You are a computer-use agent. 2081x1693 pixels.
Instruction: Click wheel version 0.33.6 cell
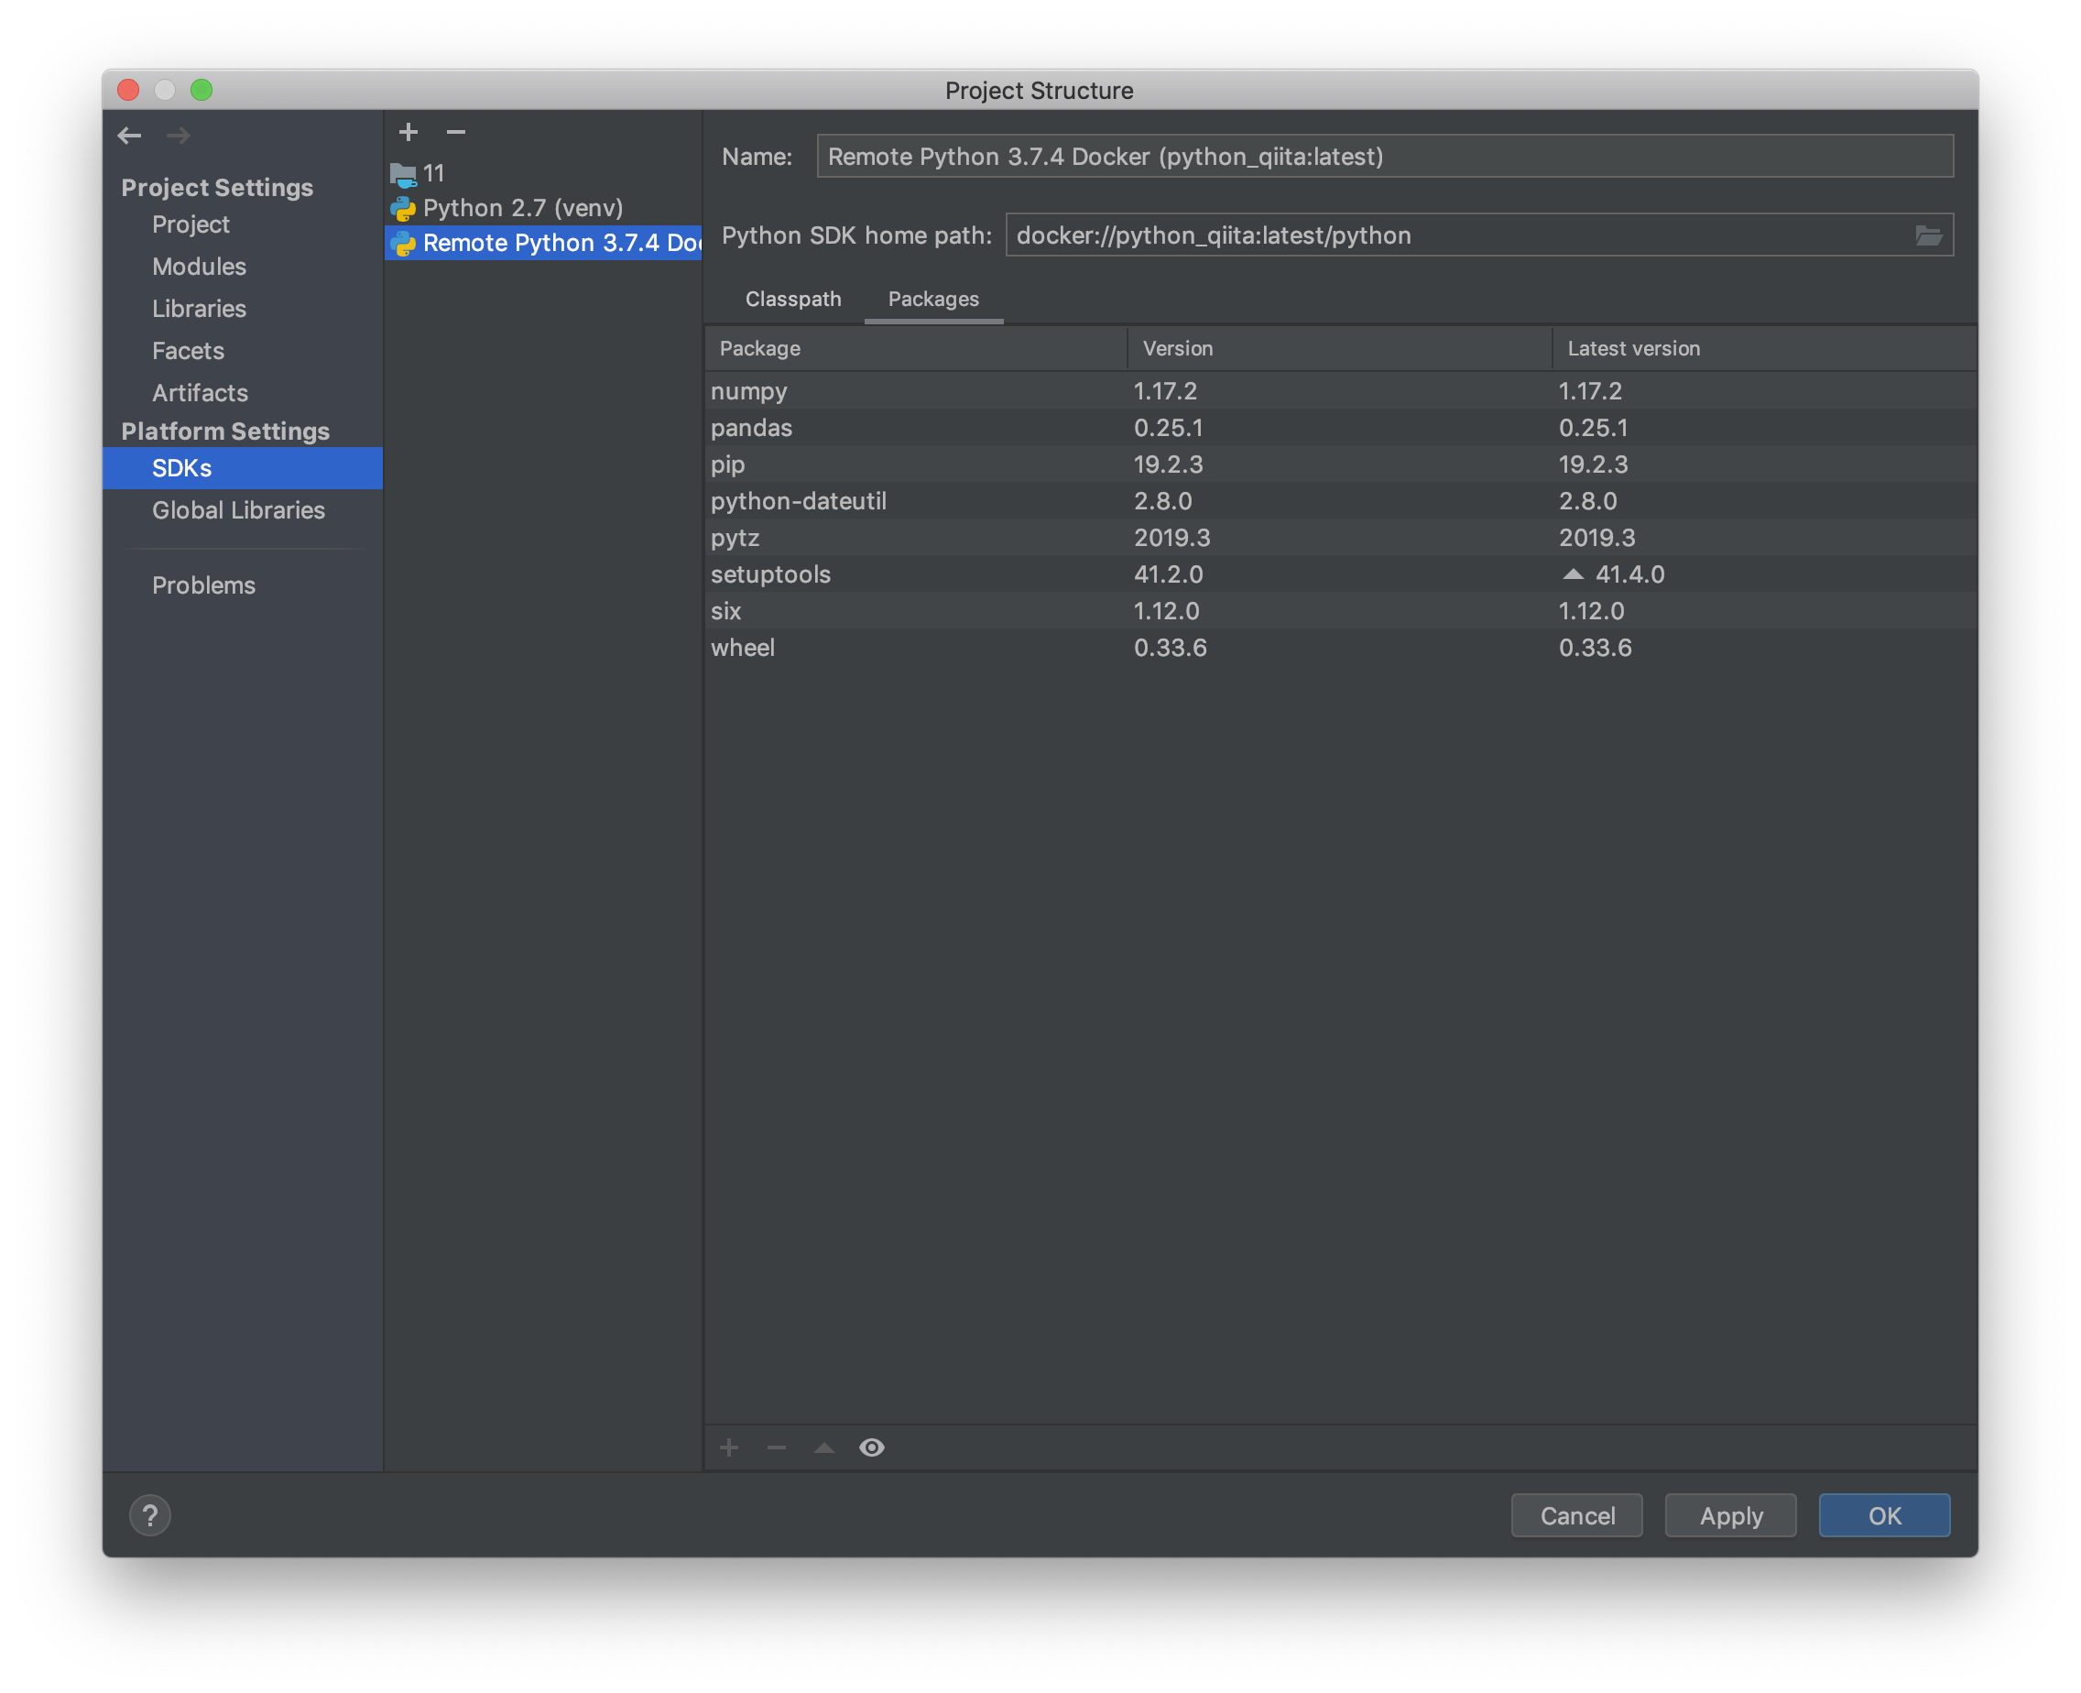[x=1171, y=648]
